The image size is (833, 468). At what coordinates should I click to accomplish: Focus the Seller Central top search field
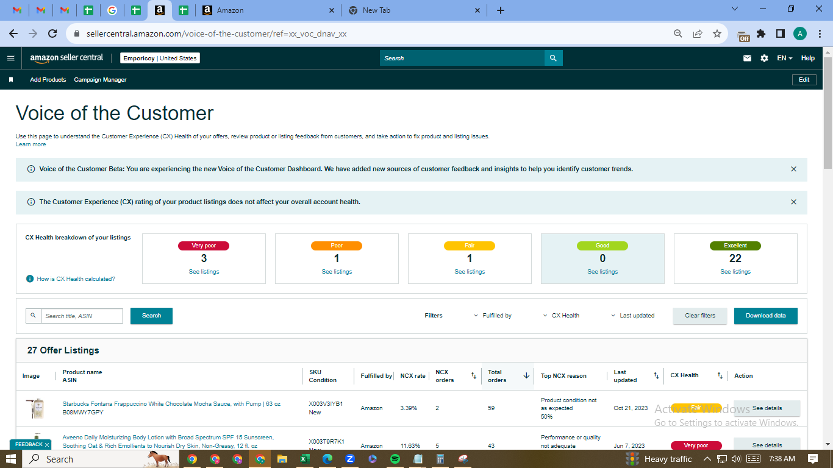click(462, 58)
